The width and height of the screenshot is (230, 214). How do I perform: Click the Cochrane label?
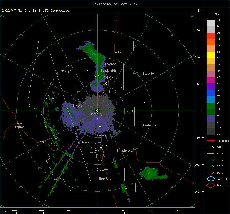(84, 142)
